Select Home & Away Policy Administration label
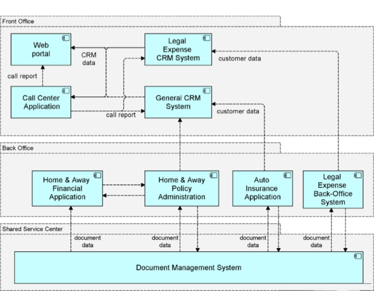374x291 pixels. (x=182, y=188)
